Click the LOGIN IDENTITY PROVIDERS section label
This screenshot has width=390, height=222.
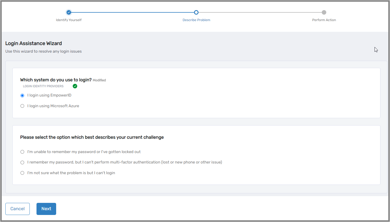[x=43, y=86]
